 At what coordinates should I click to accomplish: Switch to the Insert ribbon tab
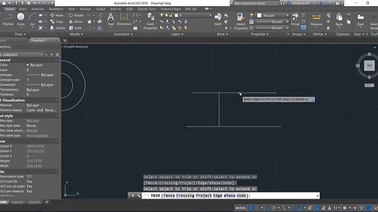[x=22, y=9]
